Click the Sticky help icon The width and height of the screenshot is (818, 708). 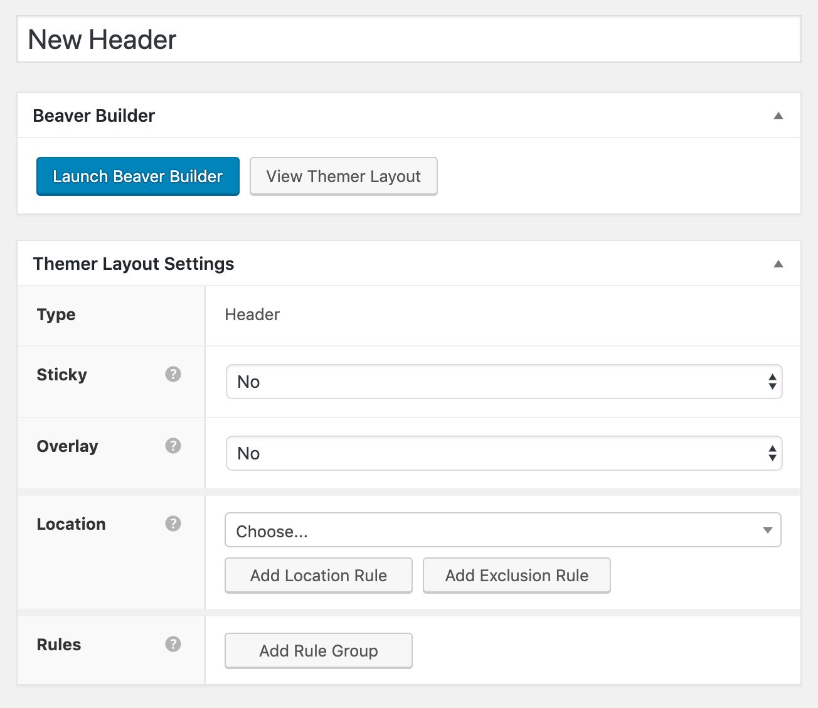tap(173, 374)
